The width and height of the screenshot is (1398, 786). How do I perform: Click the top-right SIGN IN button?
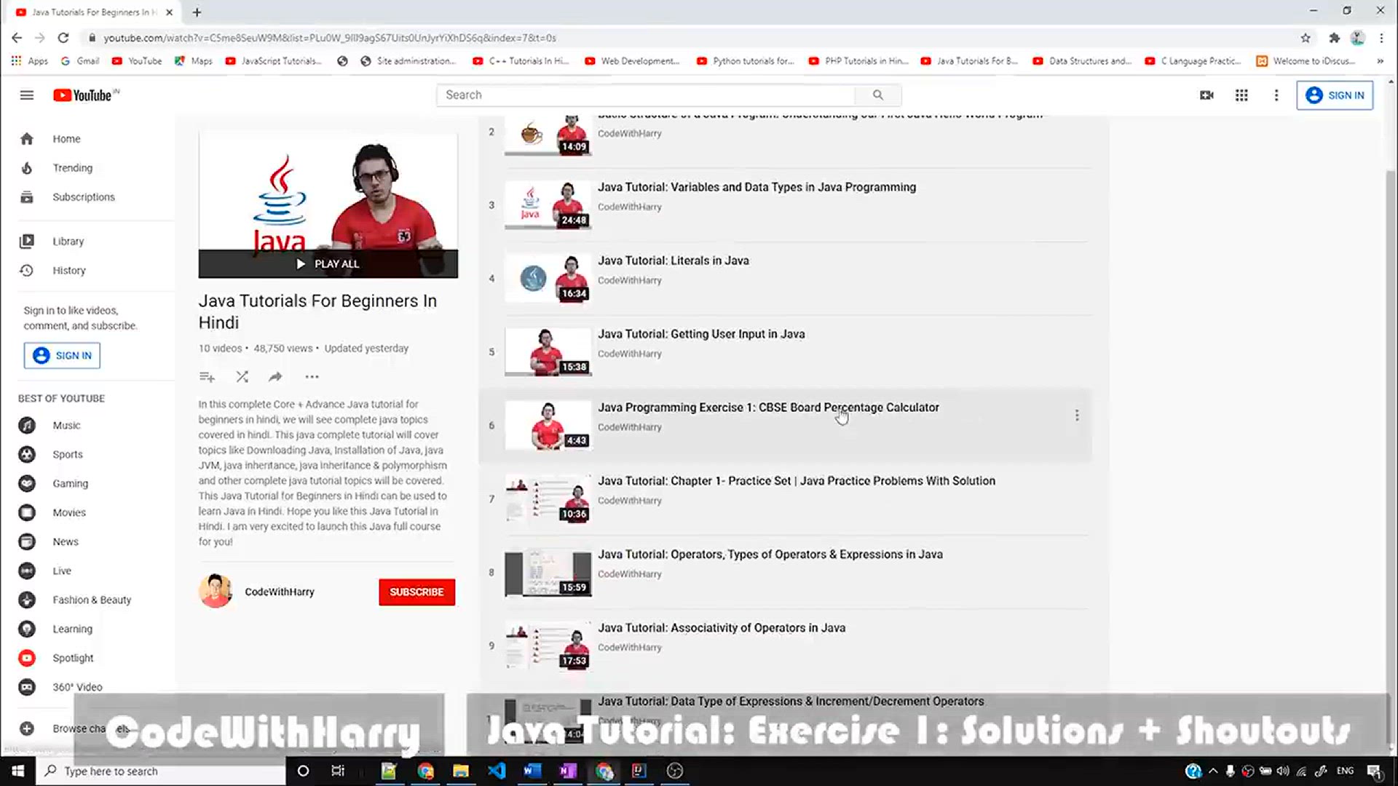click(1335, 95)
